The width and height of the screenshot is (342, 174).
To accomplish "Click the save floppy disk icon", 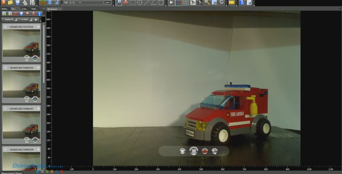I will tap(18, 3).
